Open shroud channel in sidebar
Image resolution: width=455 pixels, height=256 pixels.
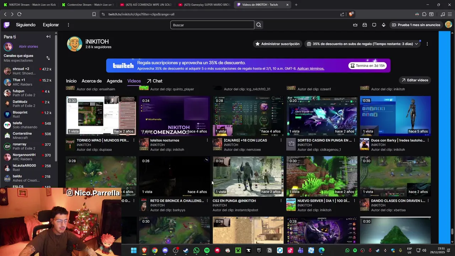(28, 71)
